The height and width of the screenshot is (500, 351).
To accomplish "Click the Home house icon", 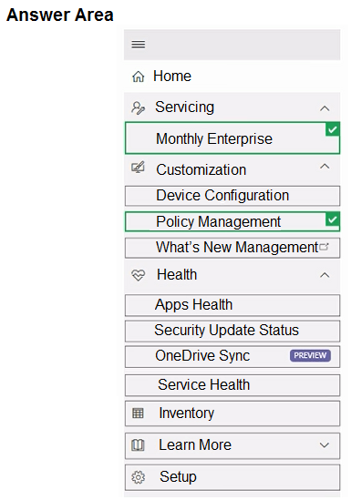I will click(x=139, y=77).
